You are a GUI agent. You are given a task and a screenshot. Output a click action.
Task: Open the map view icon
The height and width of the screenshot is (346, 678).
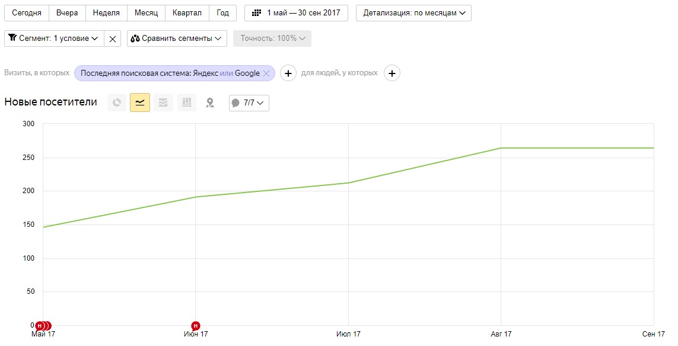210,103
